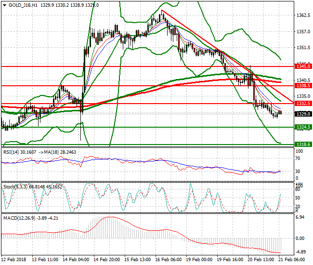Click the 20 Feb 13:00 time label
313x265 pixels.
(x=261, y=260)
